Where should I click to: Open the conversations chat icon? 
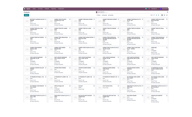(x=146, y=9)
